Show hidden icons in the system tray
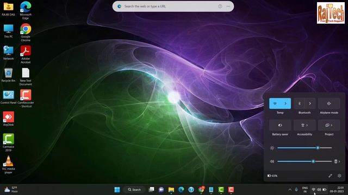Viewport: 348px width, 195px height. (290, 190)
